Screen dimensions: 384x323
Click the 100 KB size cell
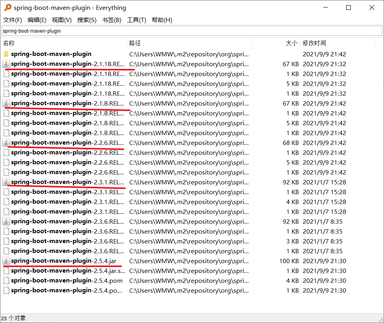coord(289,261)
